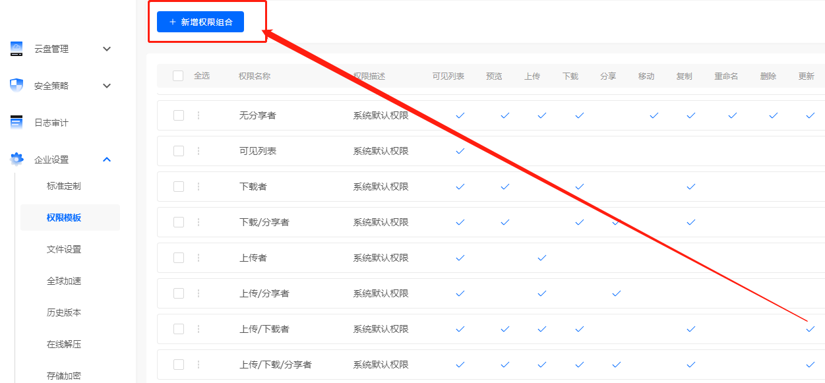Open the more-options dots for 可见列表 row
Image resolution: width=825 pixels, height=383 pixels.
pos(199,151)
